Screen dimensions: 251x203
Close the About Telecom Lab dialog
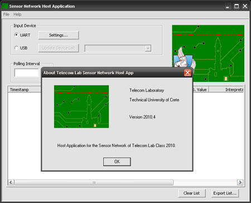click(187, 72)
